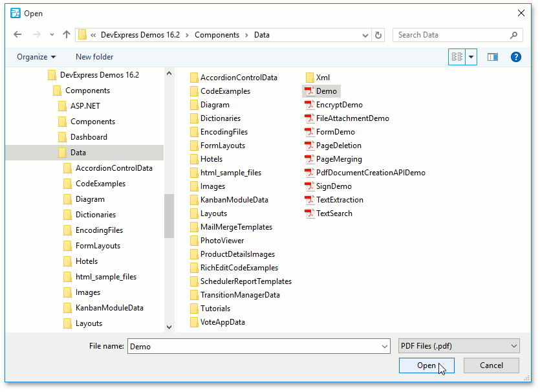Screen dimensions: 540x392
Task: Refresh the Data folder contents
Action: pyautogui.click(x=378, y=34)
